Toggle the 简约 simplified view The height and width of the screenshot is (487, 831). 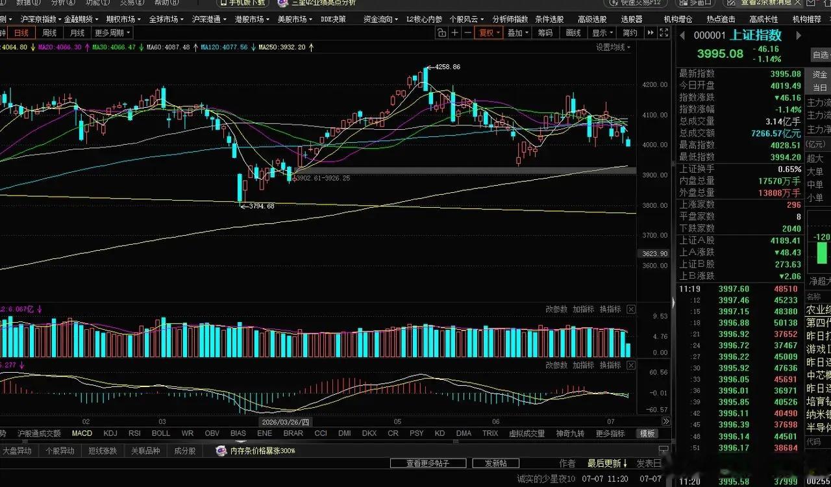[630, 32]
